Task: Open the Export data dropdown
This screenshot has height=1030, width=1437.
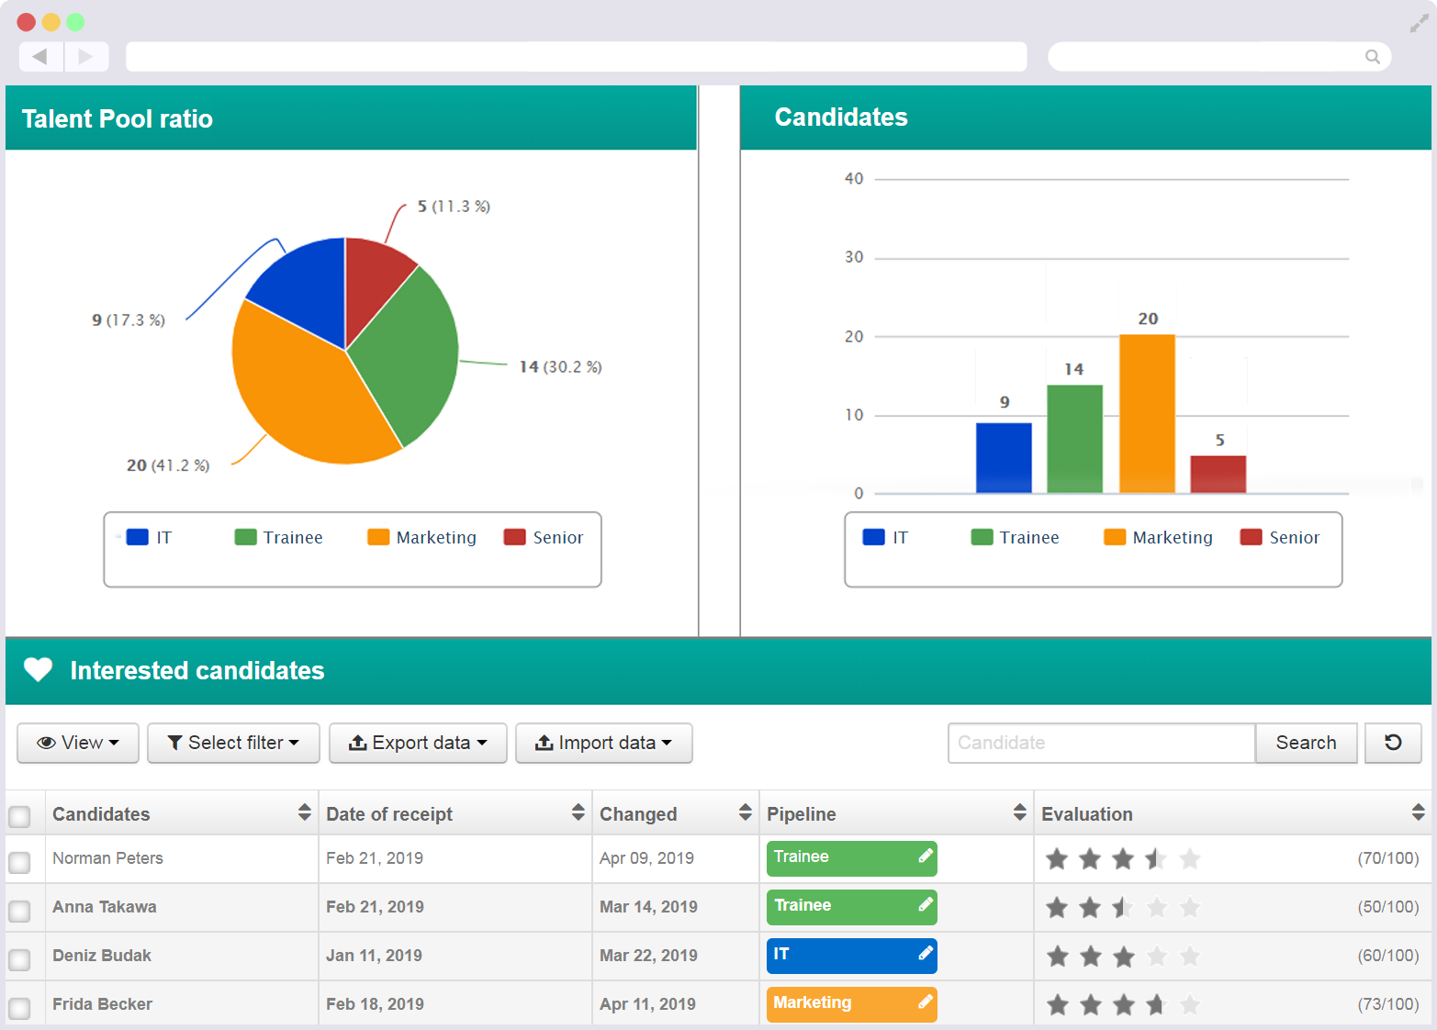Action: [x=418, y=743]
